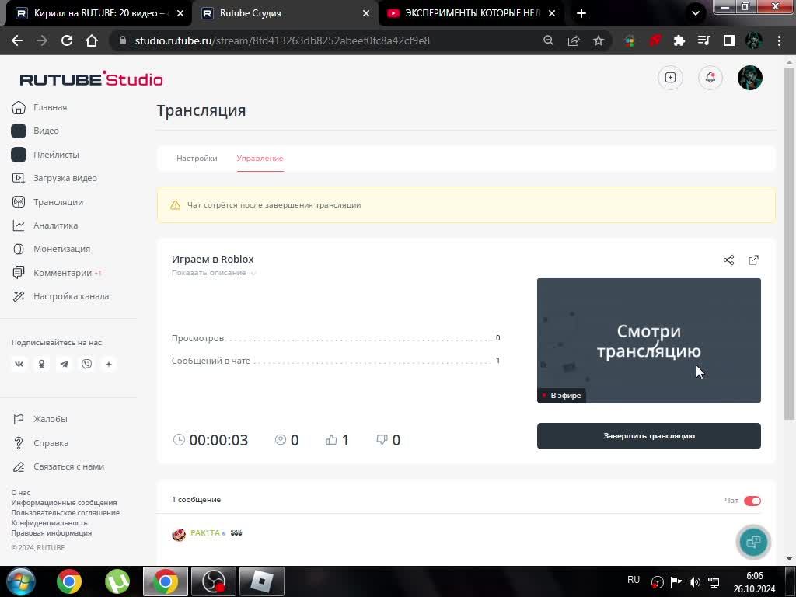Open a new browser tab

581,13
